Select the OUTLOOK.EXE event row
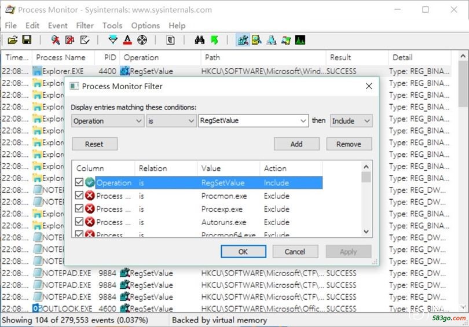Image resolution: width=469 pixels, height=327 pixels. pos(226,308)
